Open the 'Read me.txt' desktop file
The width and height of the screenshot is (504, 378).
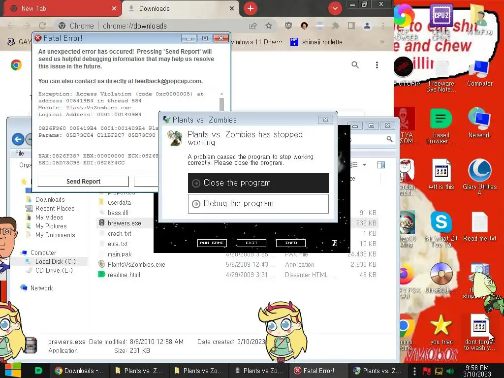[x=479, y=226]
